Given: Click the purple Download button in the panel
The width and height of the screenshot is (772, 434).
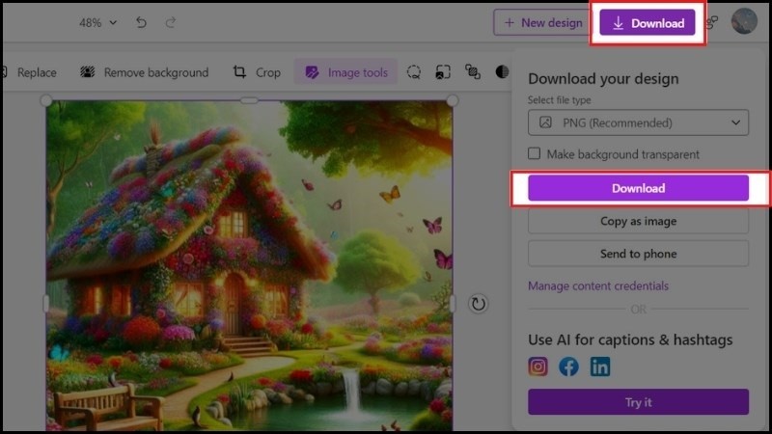Looking at the screenshot, I should tap(638, 188).
